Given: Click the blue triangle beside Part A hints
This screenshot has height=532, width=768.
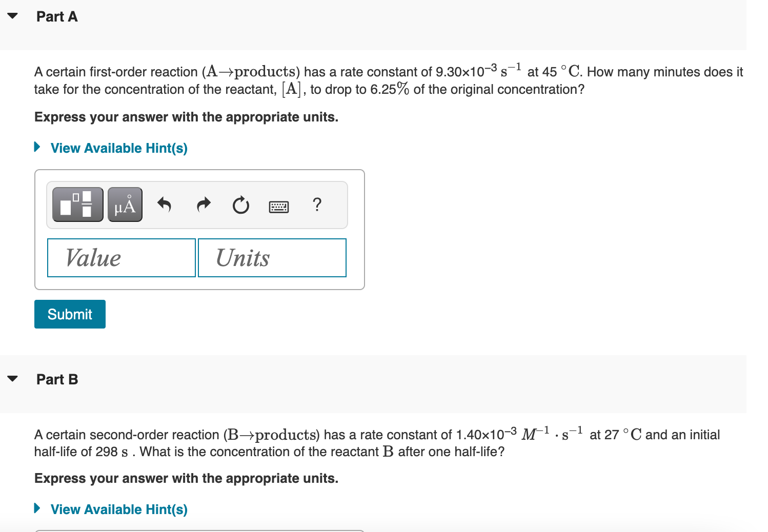Looking at the screenshot, I should [36, 147].
